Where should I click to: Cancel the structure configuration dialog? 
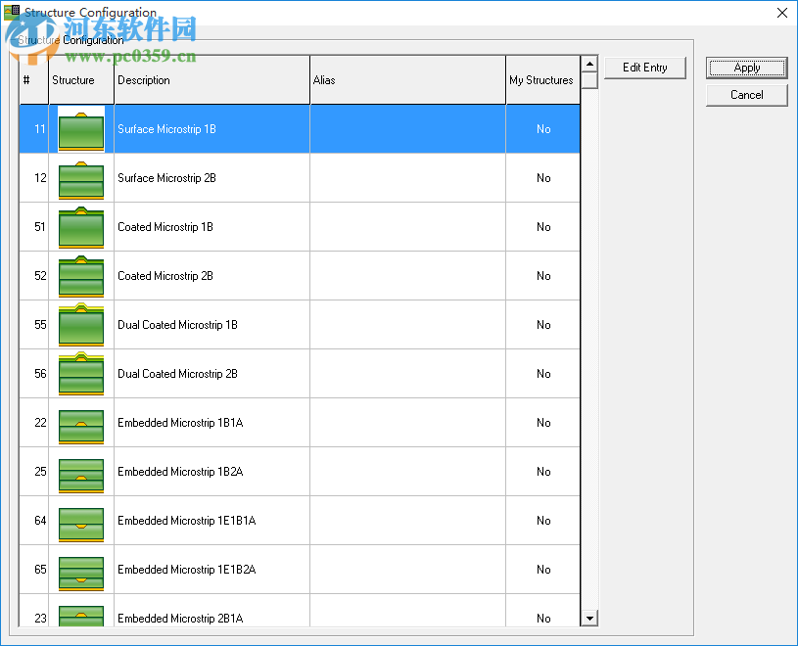point(747,95)
